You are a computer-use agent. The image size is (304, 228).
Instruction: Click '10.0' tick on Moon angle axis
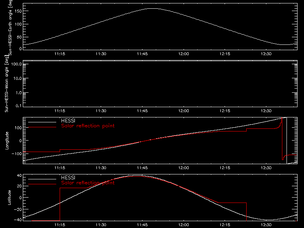(17, 78)
